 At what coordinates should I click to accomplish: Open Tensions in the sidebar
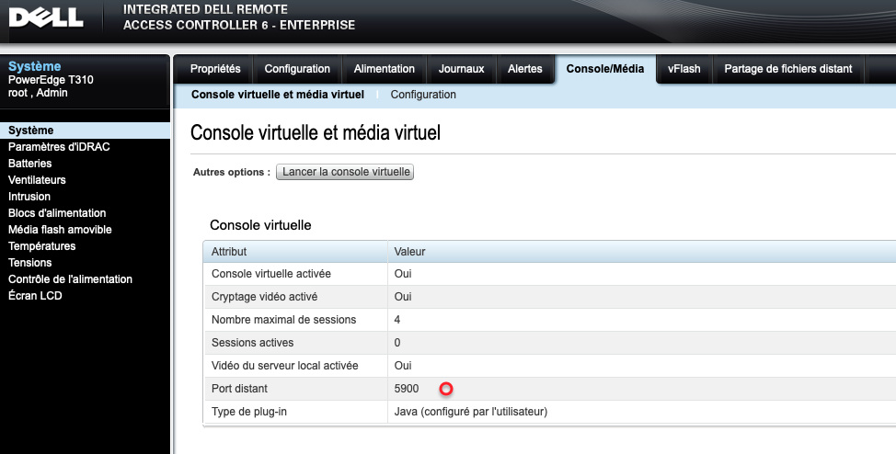pyautogui.click(x=29, y=263)
